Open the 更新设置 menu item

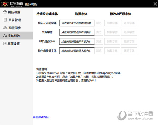[16, 12]
